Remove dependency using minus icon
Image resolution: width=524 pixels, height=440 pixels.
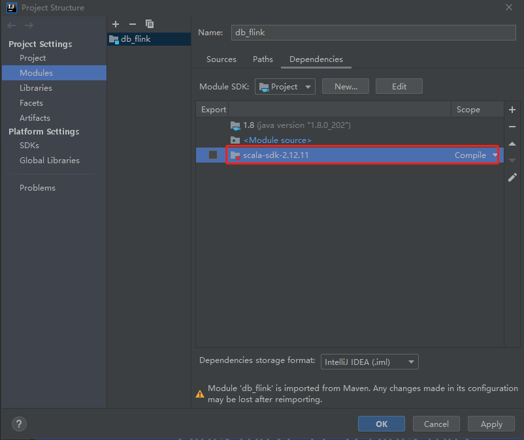pyautogui.click(x=512, y=127)
